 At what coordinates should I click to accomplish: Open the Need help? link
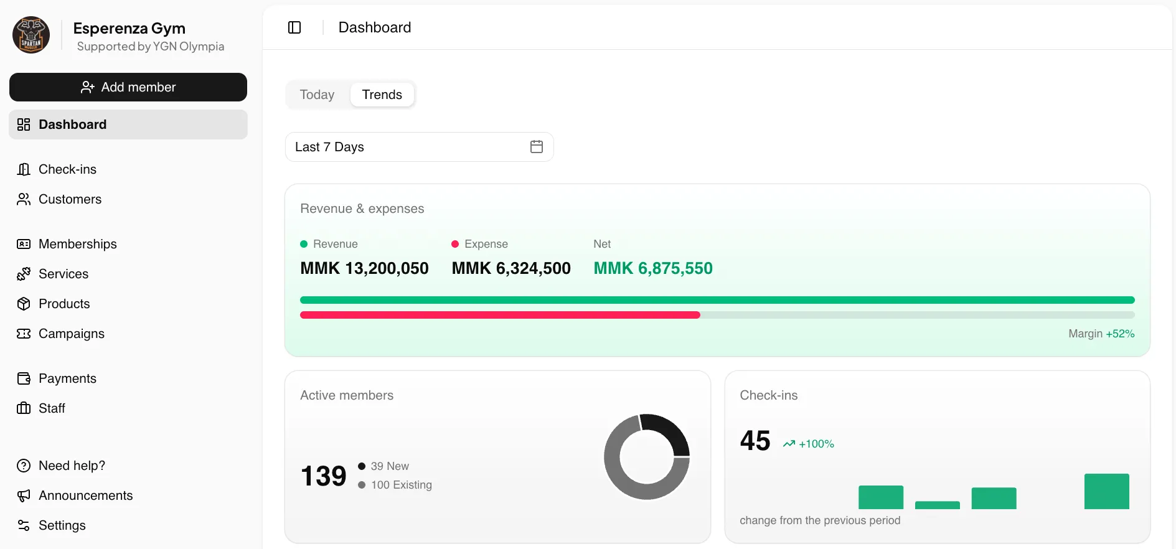[72, 466]
